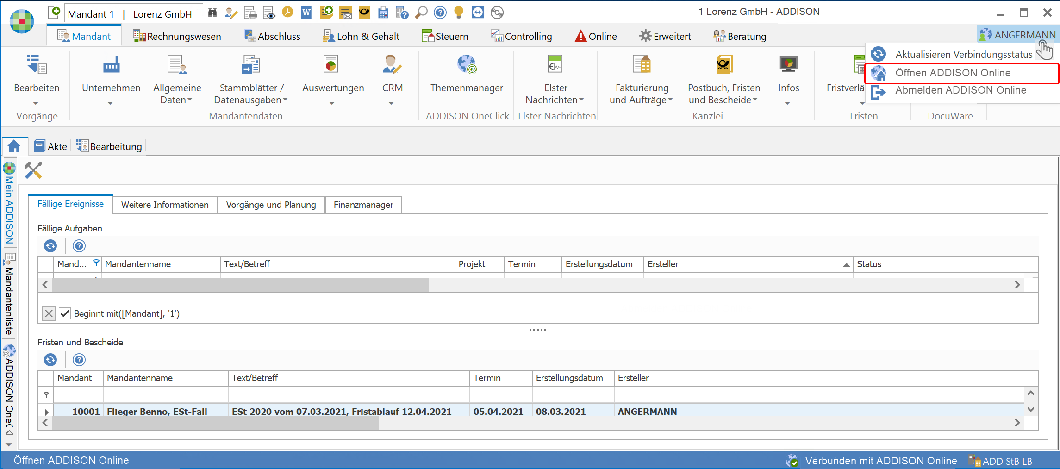Open the Akte tab
Image resolution: width=1060 pixels, height=469 pixels.
point(51,146)
